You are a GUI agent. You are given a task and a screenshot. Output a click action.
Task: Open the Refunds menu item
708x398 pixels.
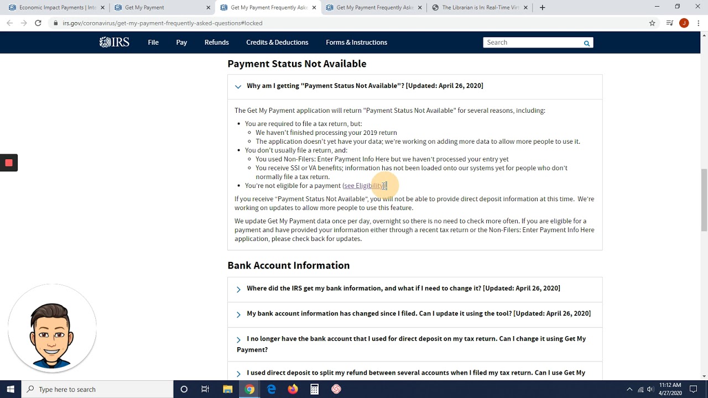tap(216, 43)
